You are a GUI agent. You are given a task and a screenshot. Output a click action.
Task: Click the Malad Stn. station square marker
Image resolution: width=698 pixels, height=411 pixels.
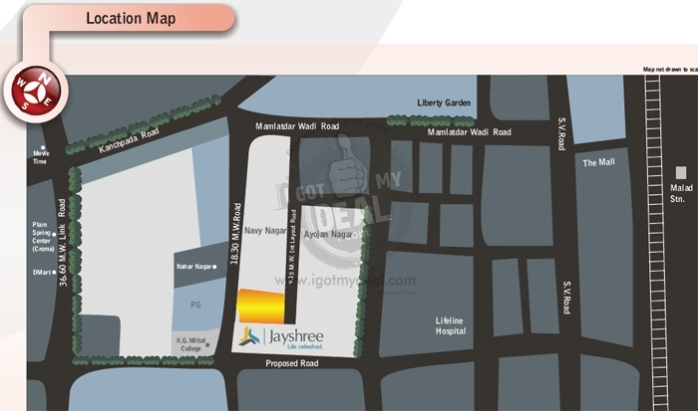click(x=680, y=172)
